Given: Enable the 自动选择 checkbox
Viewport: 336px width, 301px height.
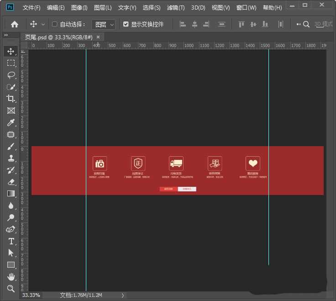Looking at the screenshot, I should pos(55,24).
